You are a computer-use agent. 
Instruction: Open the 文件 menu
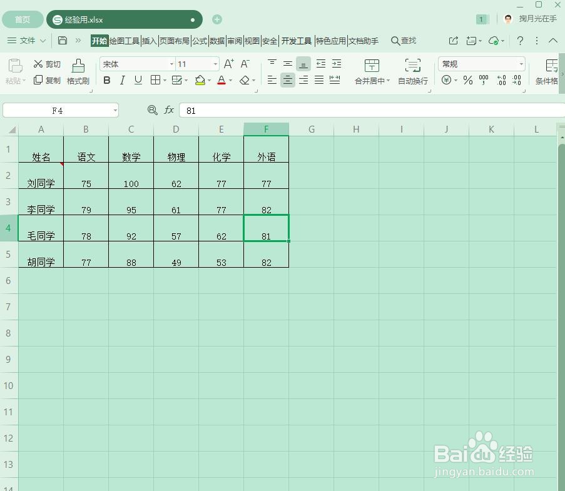pyautogui.click(x=27, y=41)
